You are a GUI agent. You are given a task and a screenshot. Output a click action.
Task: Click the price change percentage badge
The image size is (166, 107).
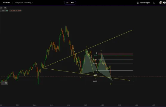(x=16, y=11)
